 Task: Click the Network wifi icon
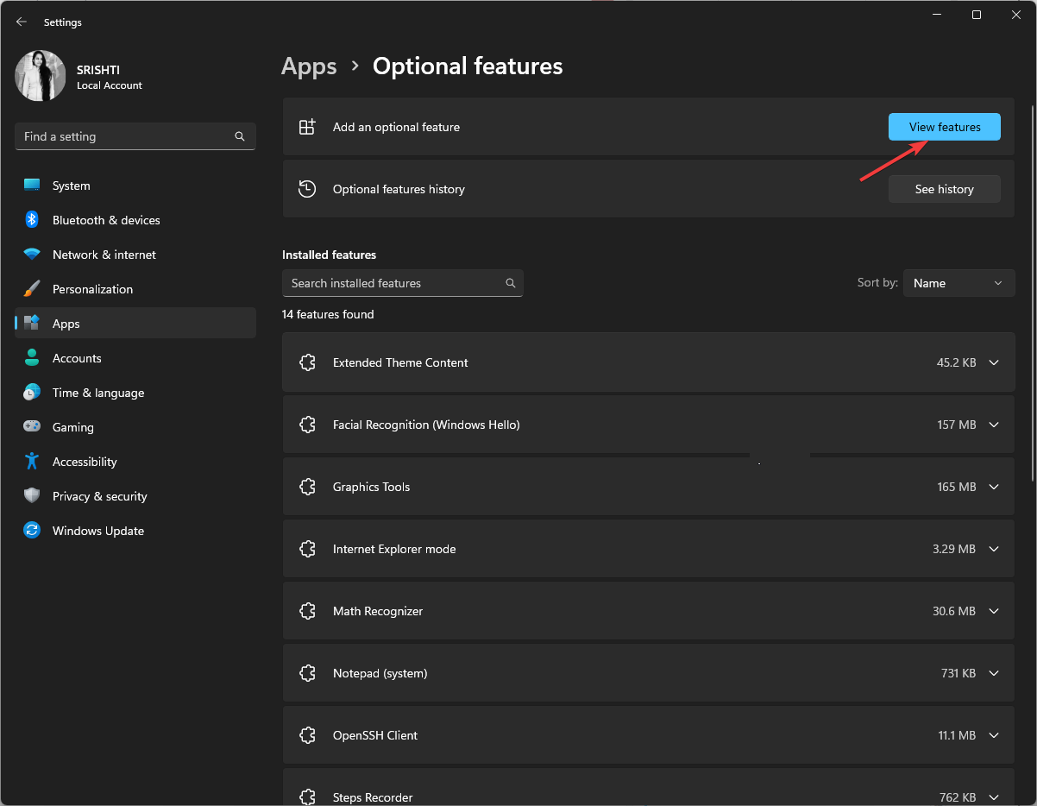(x=32, y=255)
